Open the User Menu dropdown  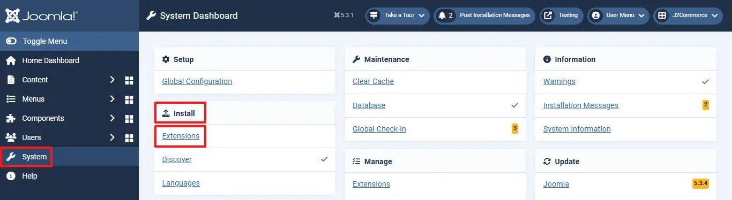(618, 16)
